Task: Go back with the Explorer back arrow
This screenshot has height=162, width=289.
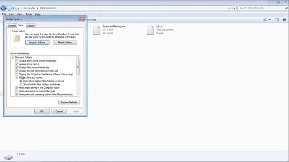Action: pyautogui.click(x=3, y=8)
